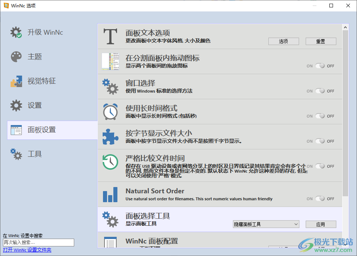The width and height of the screenshot is (357, 256).
Task: Click the gears icon for 面板选择工具
Action: pos(110,219)
